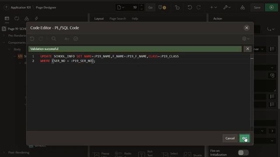Open auto-complete in Code Editor toolbar
Viewport: 280px width, 157px height.
66,39
